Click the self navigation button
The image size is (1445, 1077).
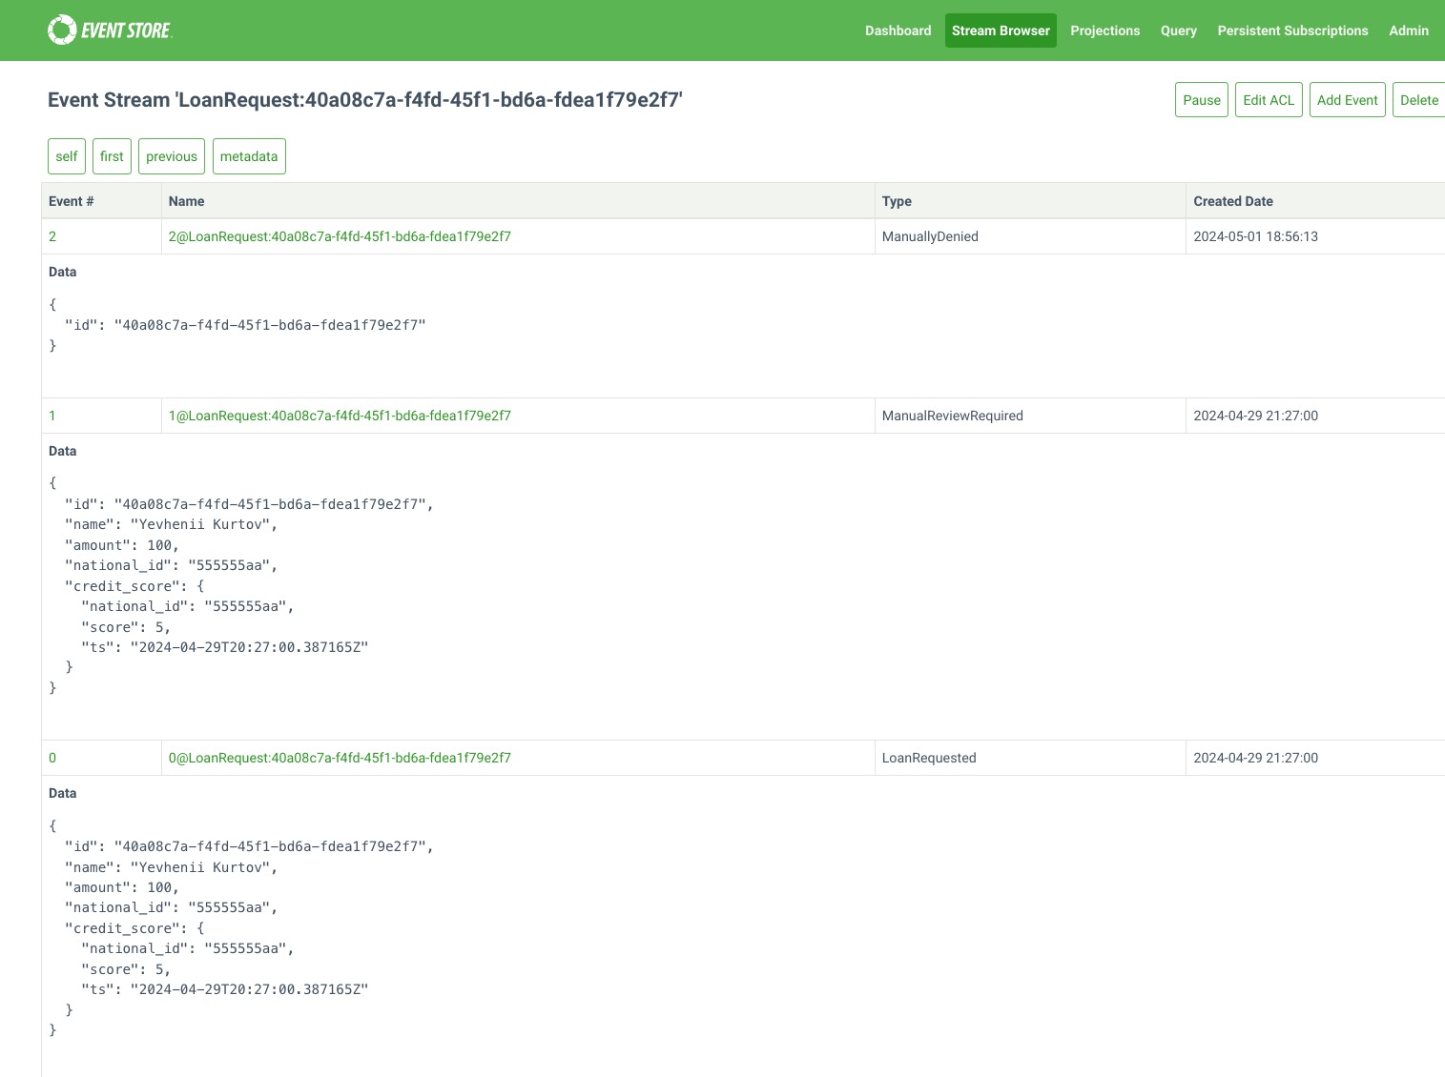tap(67, 156)
